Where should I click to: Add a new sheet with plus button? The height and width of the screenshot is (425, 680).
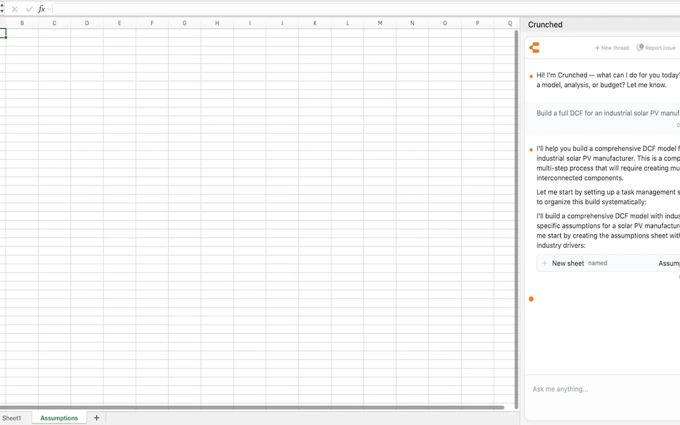click(x=96, y=418)
